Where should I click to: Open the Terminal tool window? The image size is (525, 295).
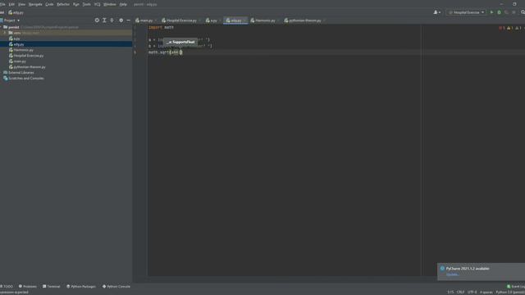51,286
